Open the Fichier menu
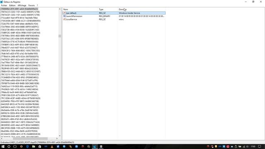 coord(4,5)
